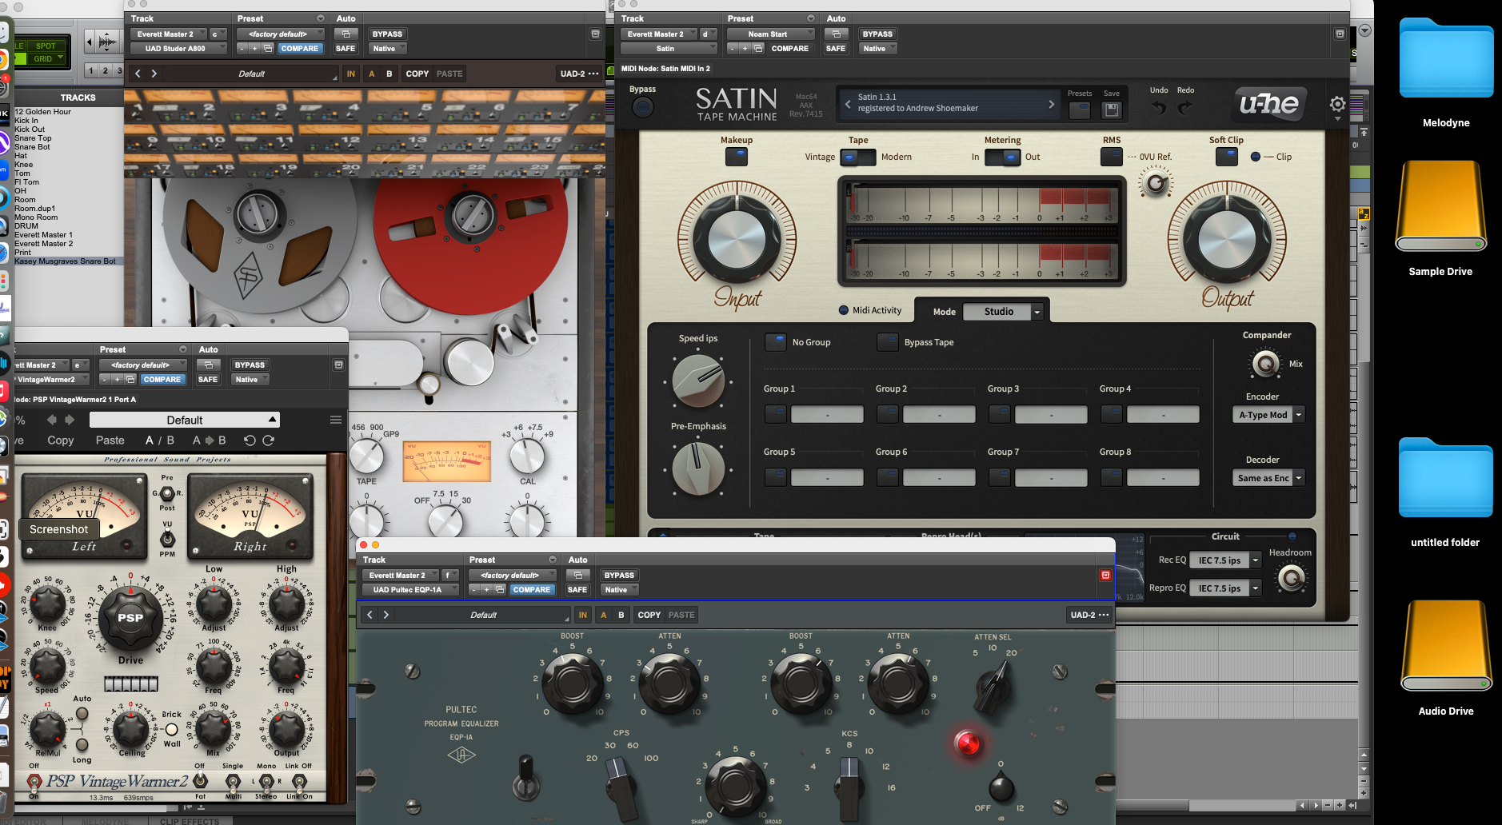Viewport: 1502px width, 825px height.
Task: Click VintageWarmer Copy button
Action: coord(61,440)
